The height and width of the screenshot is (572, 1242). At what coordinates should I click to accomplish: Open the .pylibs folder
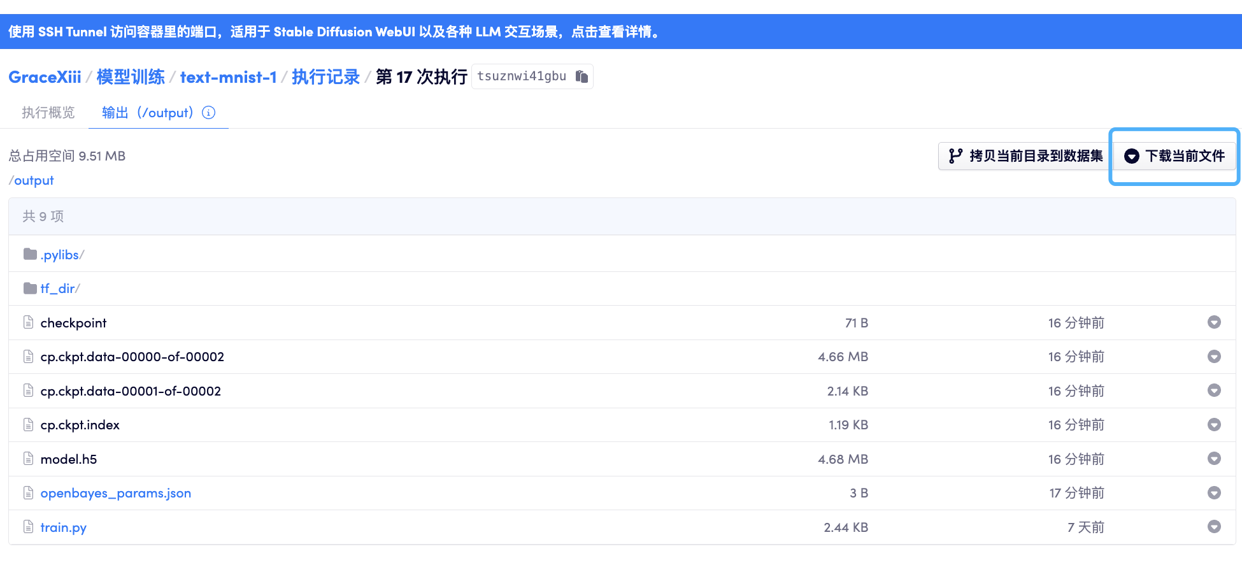click(x=60, y=255)
